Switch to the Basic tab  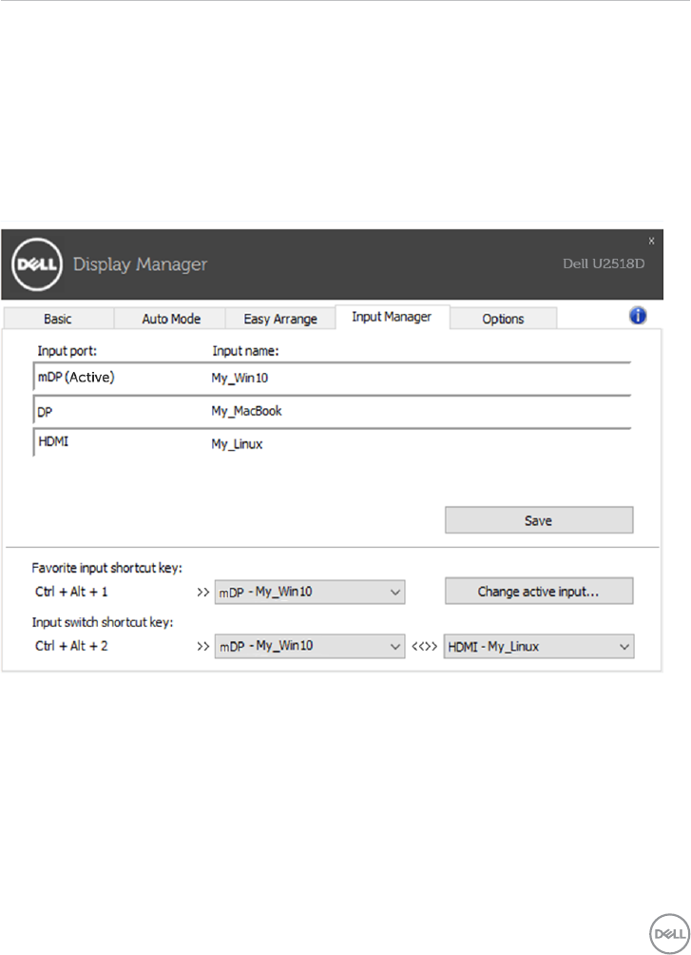[x=57, y=319]
